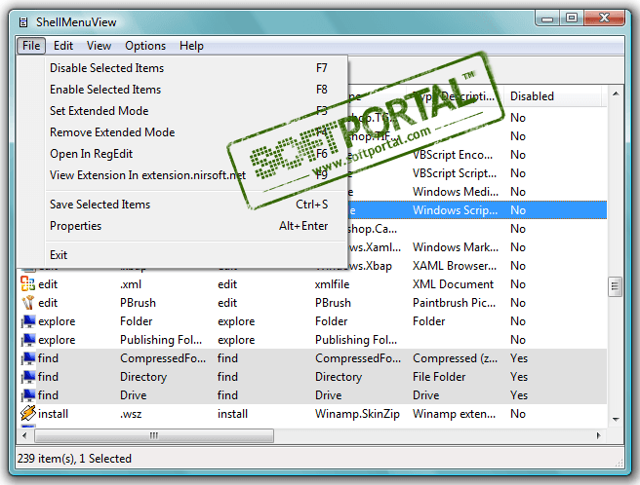Sort by the Disabled column header

[554, 96]
